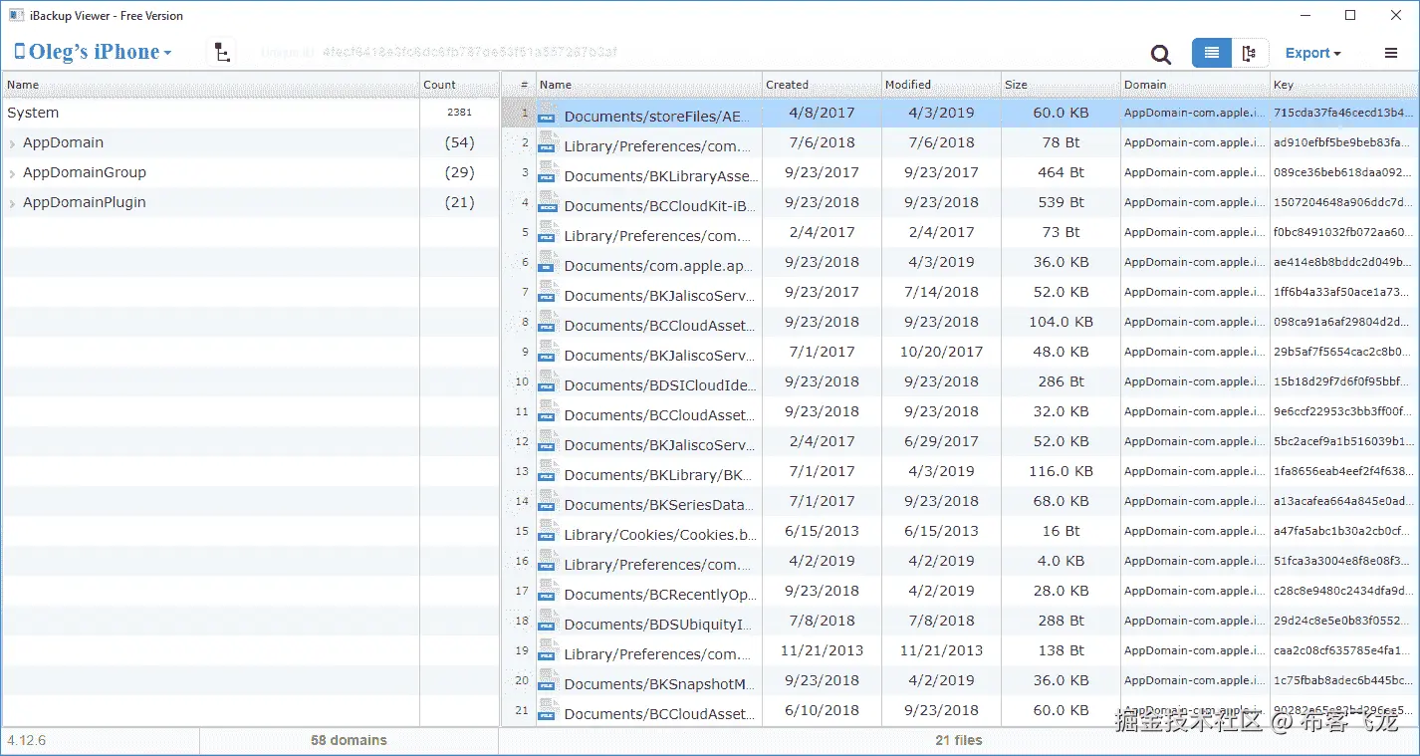Click the file icon for Documents/BCCloudKit-iB row
The height and width of the screenshot is (756, 1420).
coord(548,202)
